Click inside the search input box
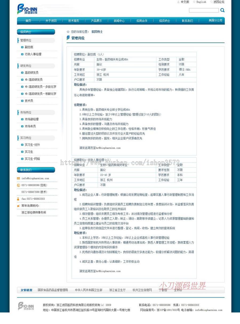Image resolution: width=240 pixels, height=324 pixels. [203, 10]
